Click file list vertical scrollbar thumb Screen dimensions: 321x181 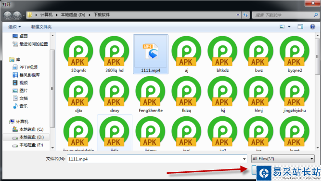coord(317,57)
